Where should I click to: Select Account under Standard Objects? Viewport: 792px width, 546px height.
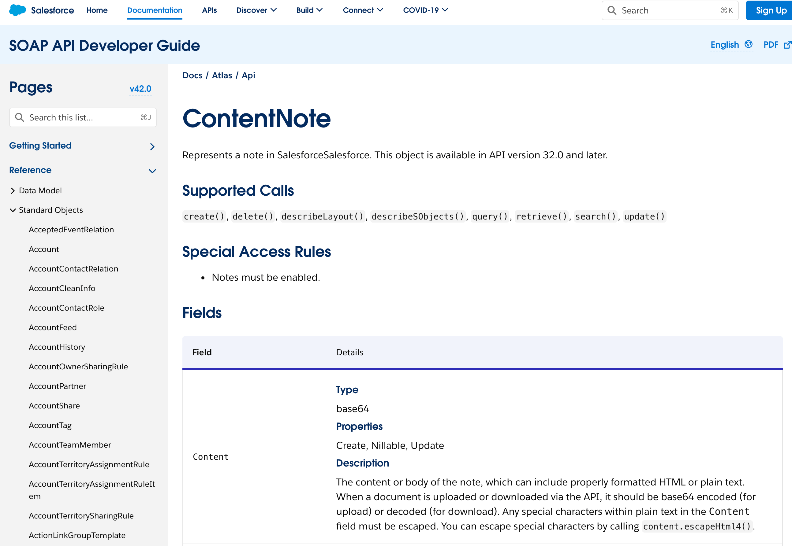point(44,249)
